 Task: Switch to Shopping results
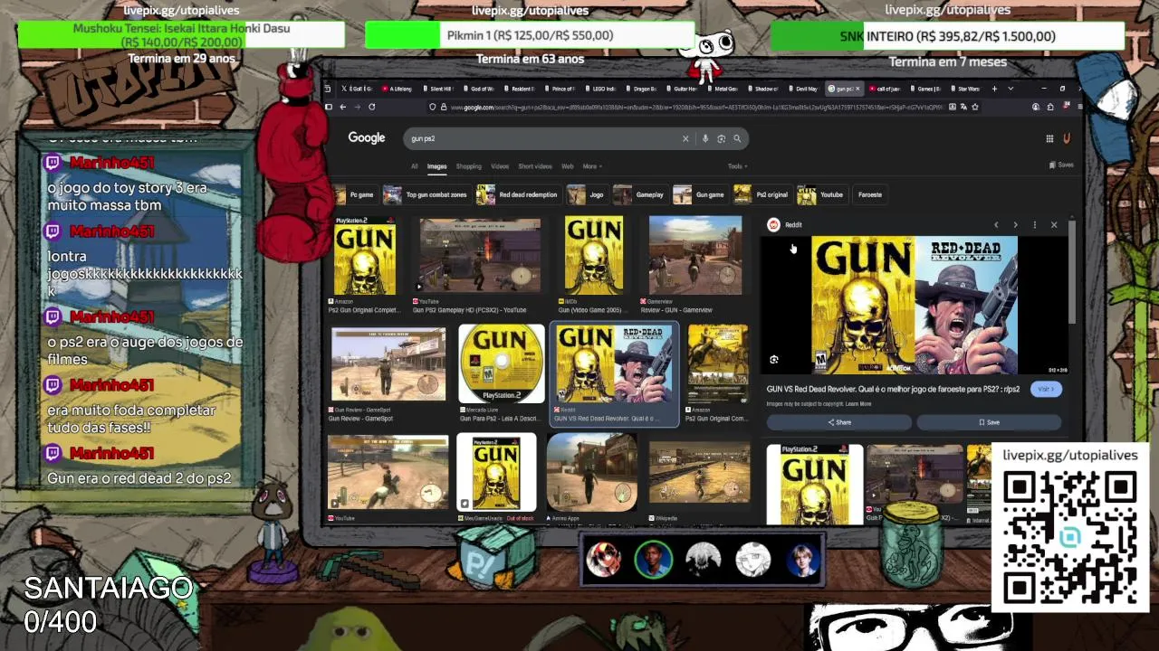coord(469,166)
